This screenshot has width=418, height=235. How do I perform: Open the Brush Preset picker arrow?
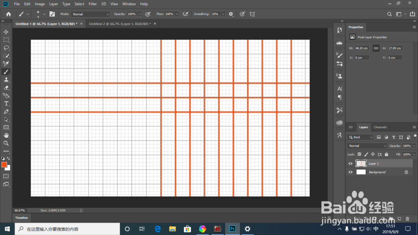point(44,14)
